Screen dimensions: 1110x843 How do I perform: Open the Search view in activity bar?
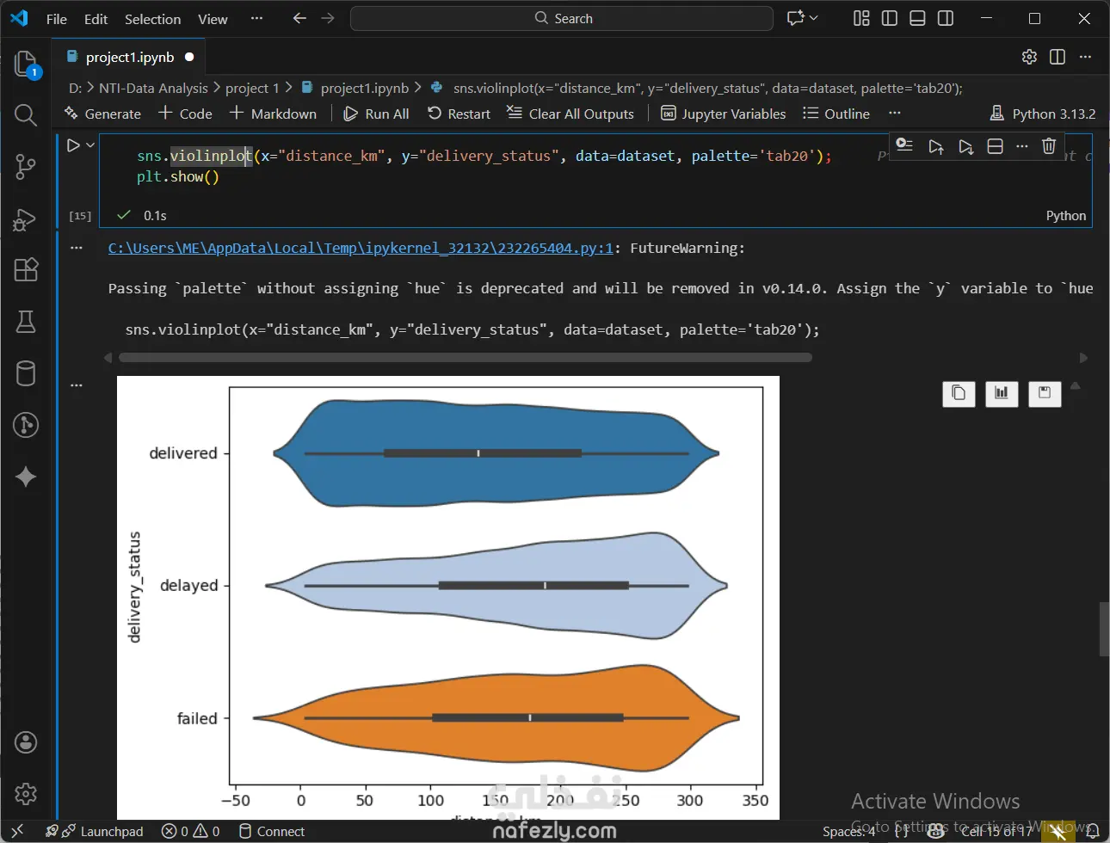[26, 115]
